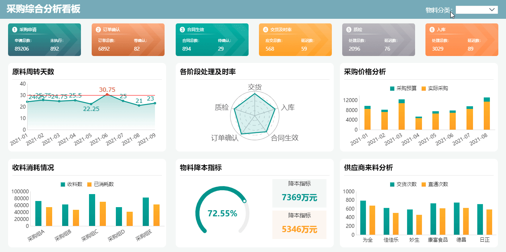The height and width of the screenshot is (252, 506).
Task: Select 延迟数 value 59
Action: pos(304,49)
